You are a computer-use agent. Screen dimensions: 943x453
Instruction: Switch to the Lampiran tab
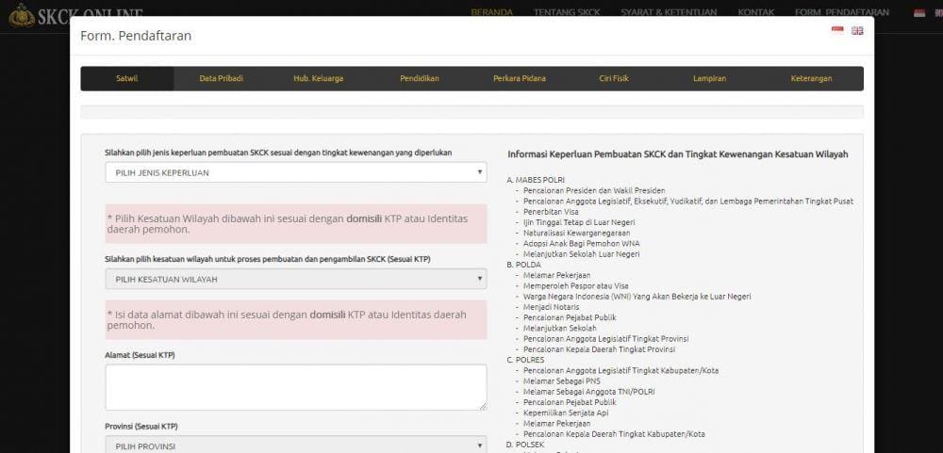tap(709, 78)
